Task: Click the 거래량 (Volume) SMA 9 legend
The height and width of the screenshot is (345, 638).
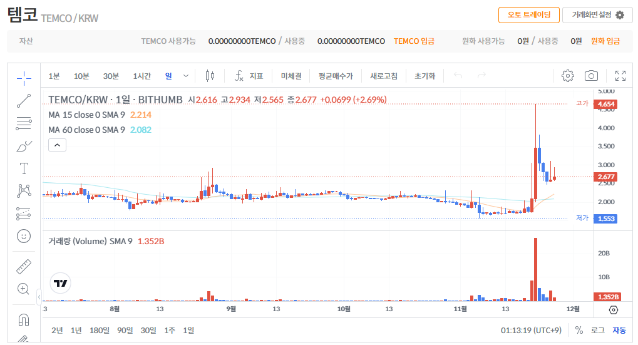Action: (106, 241)
